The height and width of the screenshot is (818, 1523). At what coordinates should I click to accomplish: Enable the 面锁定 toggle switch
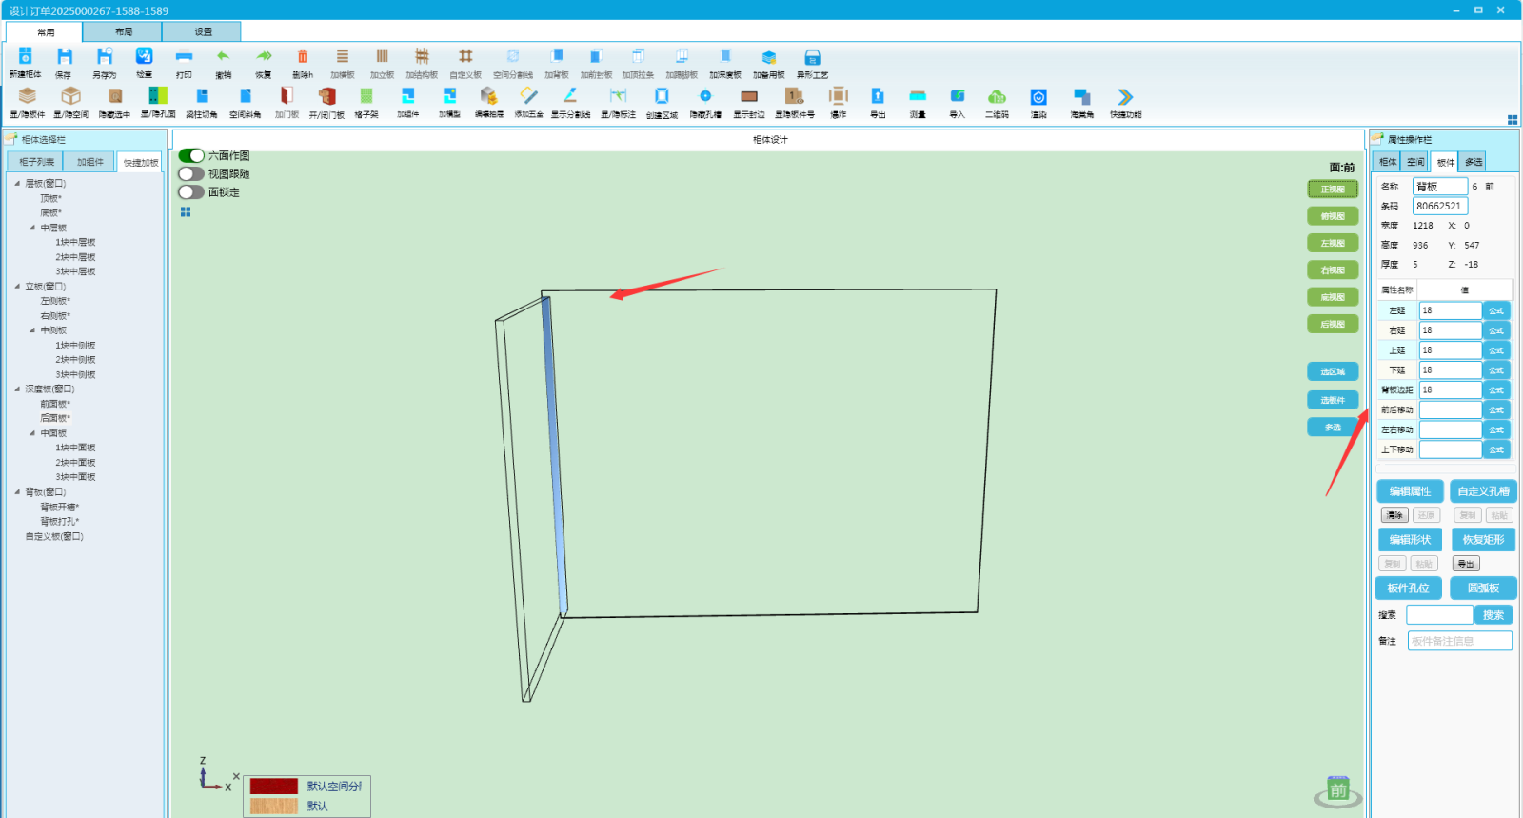pos(191,191)
